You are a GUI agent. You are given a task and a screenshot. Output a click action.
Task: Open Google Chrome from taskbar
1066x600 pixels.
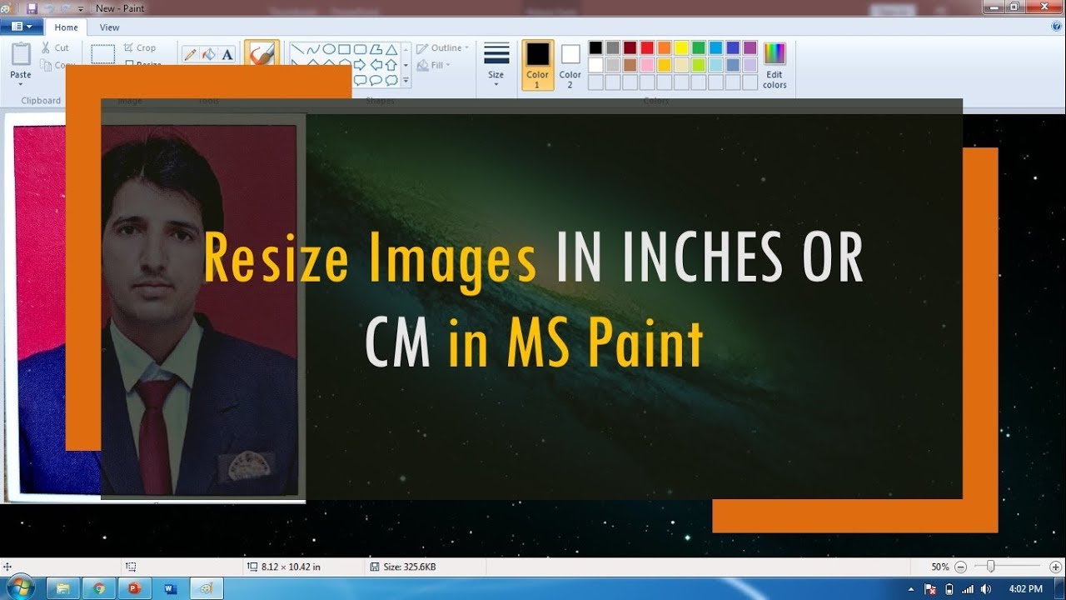point(99,588)
